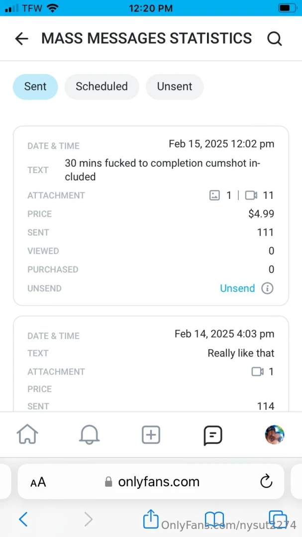Open messages chat bubble icon

[213, 435]
